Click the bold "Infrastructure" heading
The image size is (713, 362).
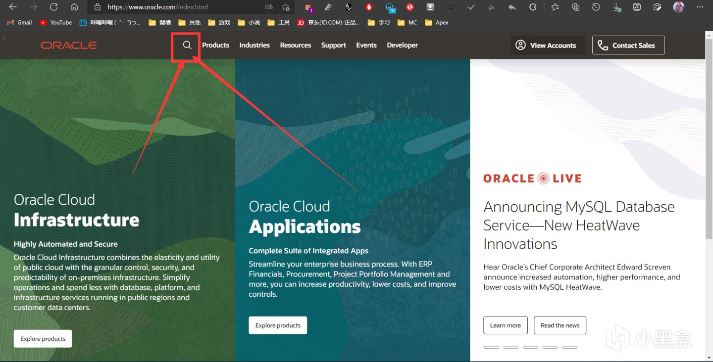pos(77,220)
